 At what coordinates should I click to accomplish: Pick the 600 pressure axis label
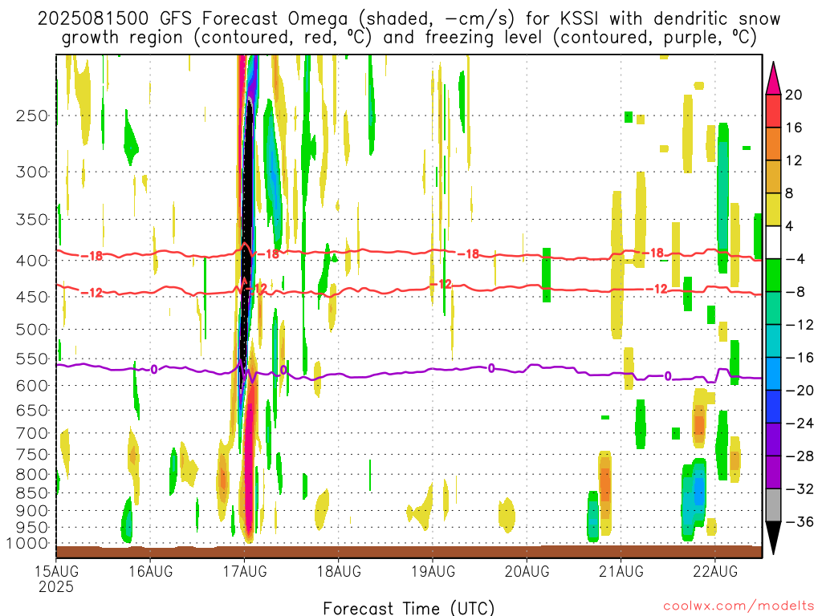click(x=32, y=386)
